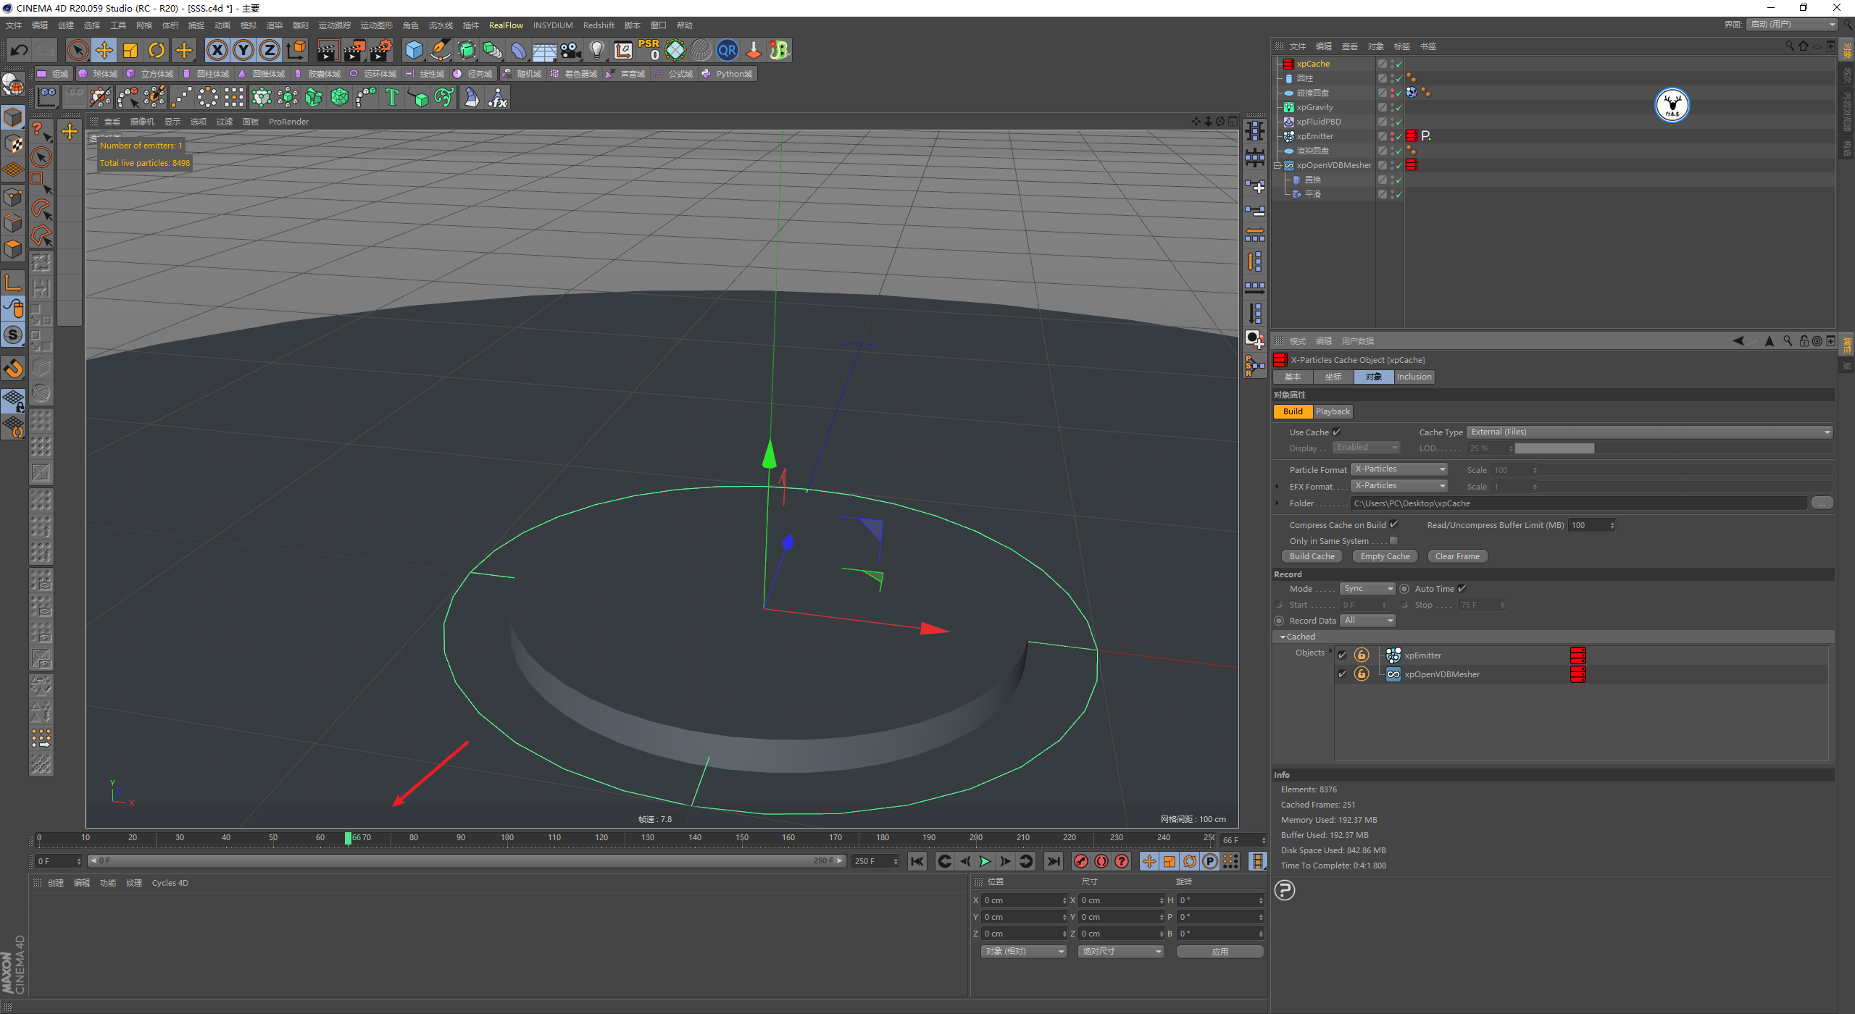Toggle Z axis lock
This screenshot has height=1014, width=1855.
coord(270,50)
